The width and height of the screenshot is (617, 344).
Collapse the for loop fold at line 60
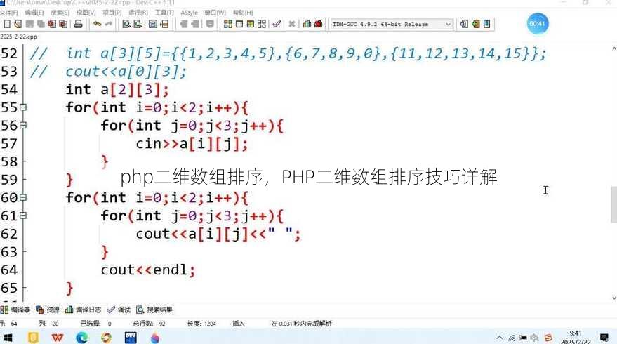(23, 197)
